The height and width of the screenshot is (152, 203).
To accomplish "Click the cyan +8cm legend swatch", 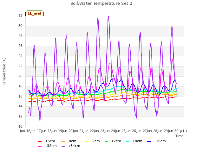I will click(128, 142).
